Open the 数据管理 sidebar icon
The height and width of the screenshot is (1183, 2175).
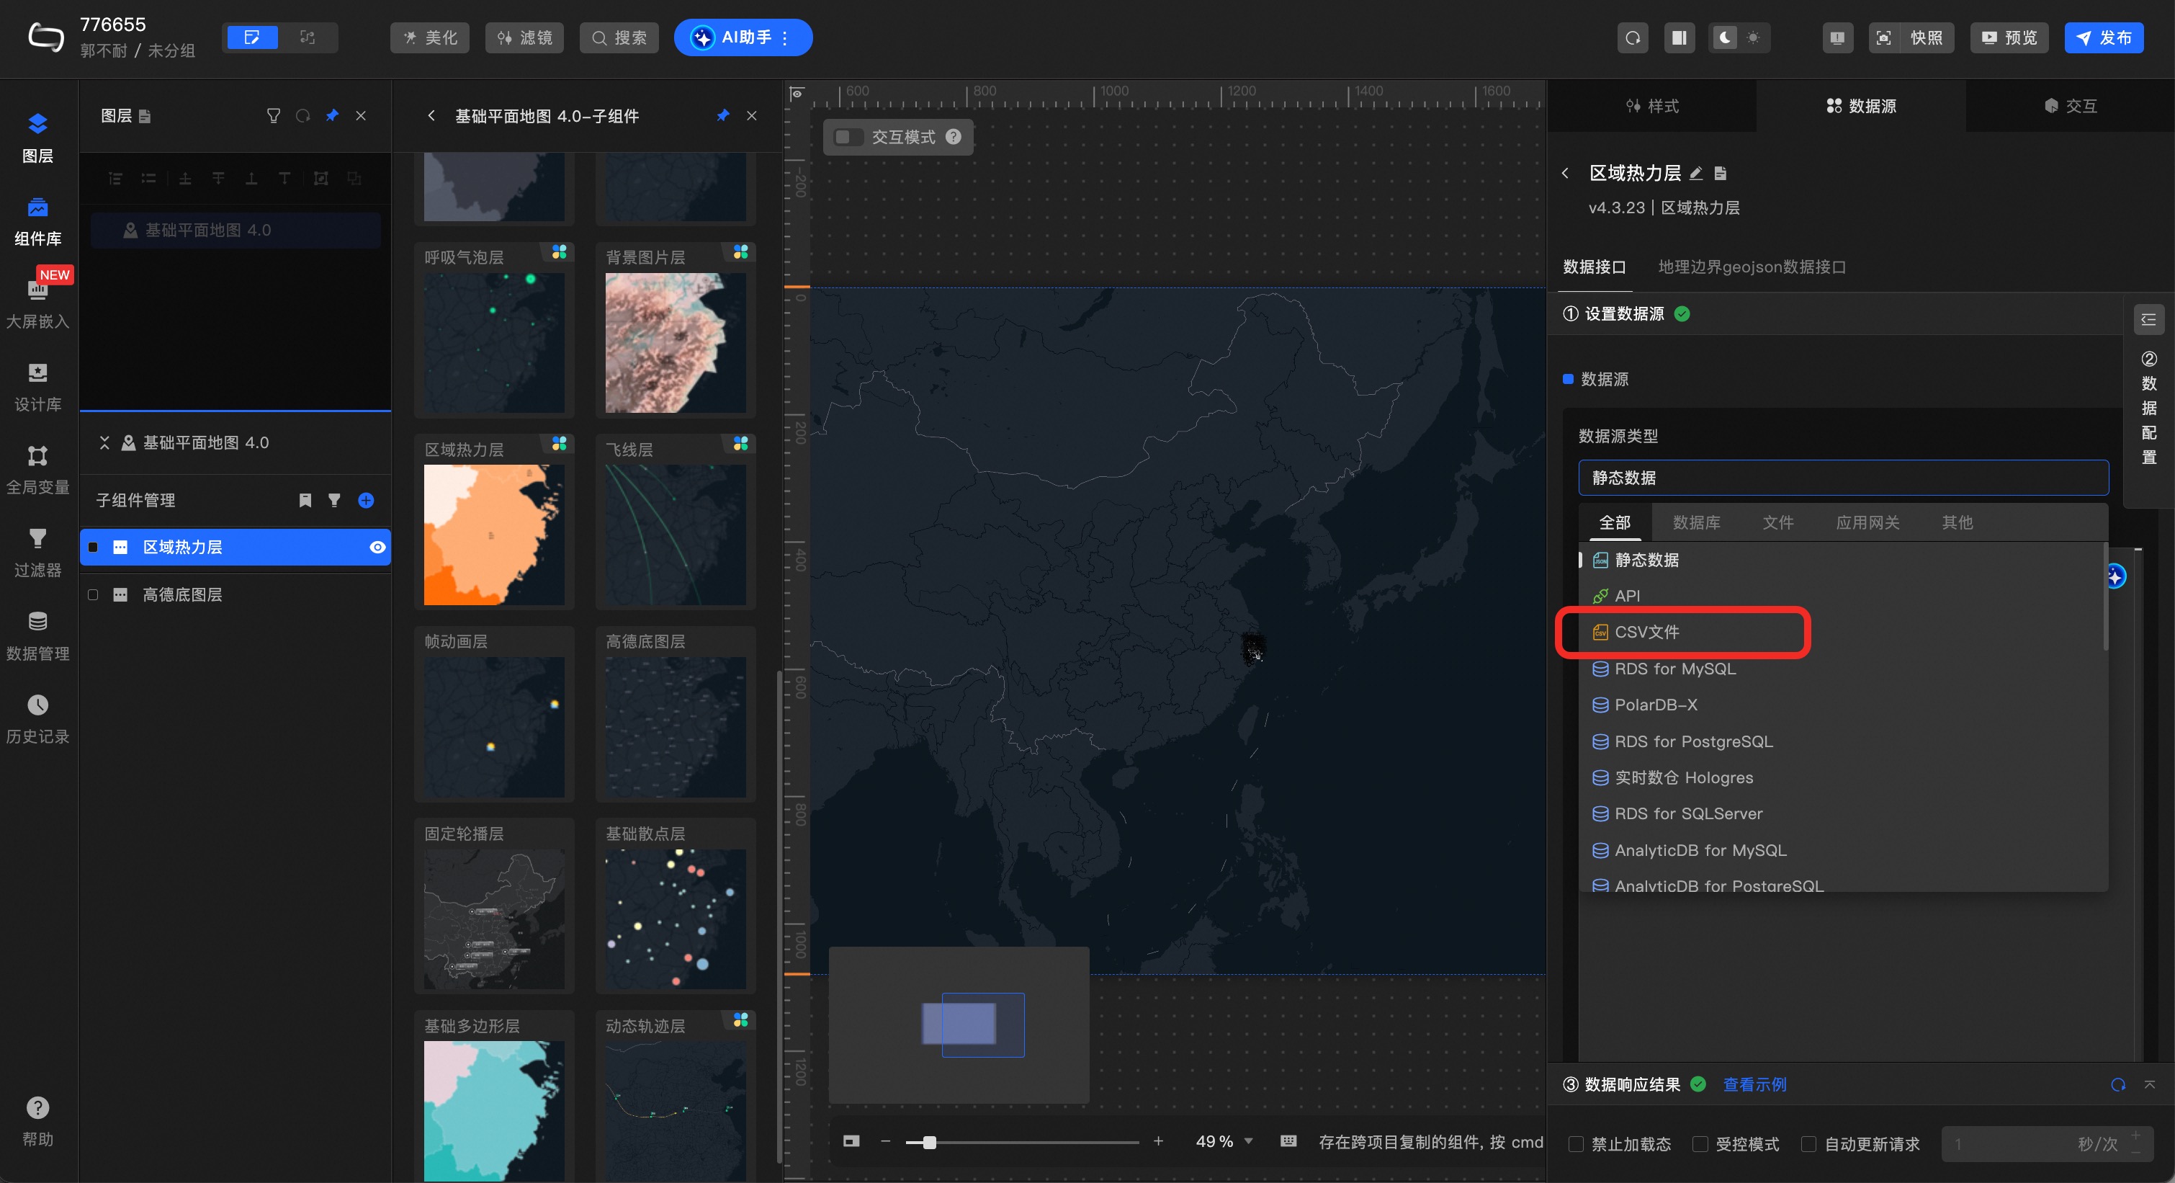(37, 622)
